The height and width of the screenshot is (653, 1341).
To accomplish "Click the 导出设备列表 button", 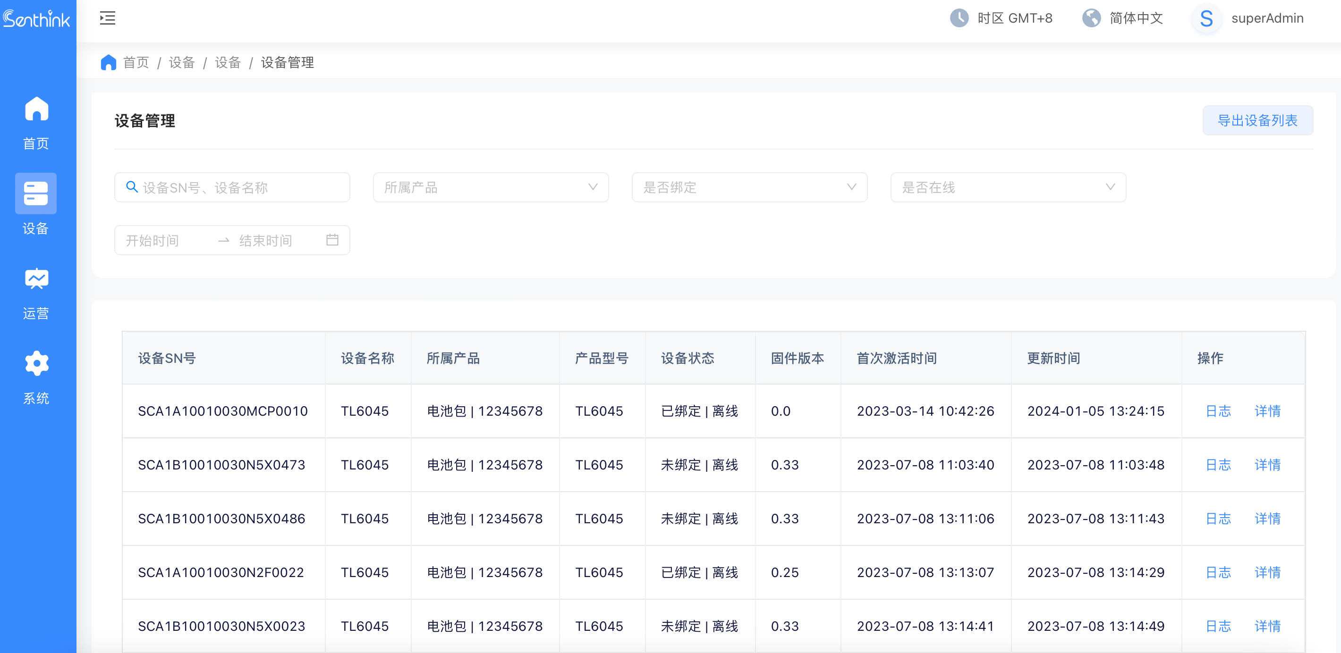I will pos(1257,120).
